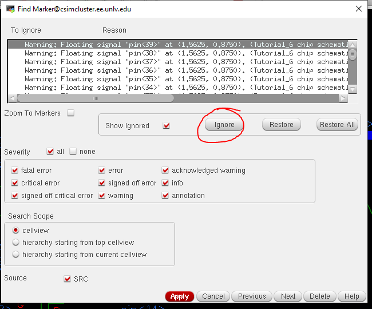Click the Restore All button

[x=337, y=125]
